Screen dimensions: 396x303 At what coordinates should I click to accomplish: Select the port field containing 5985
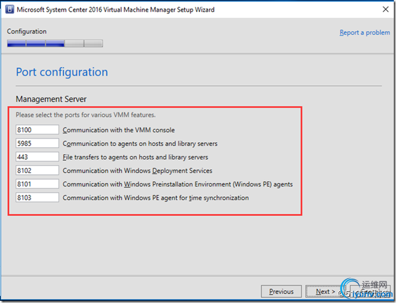(x=37, y=144)
